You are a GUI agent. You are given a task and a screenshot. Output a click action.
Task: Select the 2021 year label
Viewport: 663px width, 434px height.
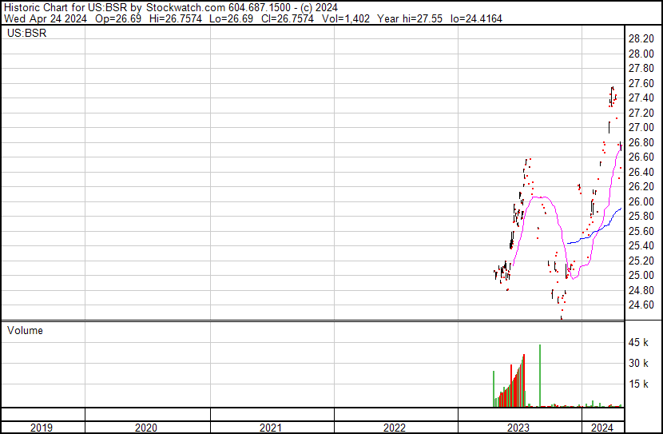click(x=271, y=428)
